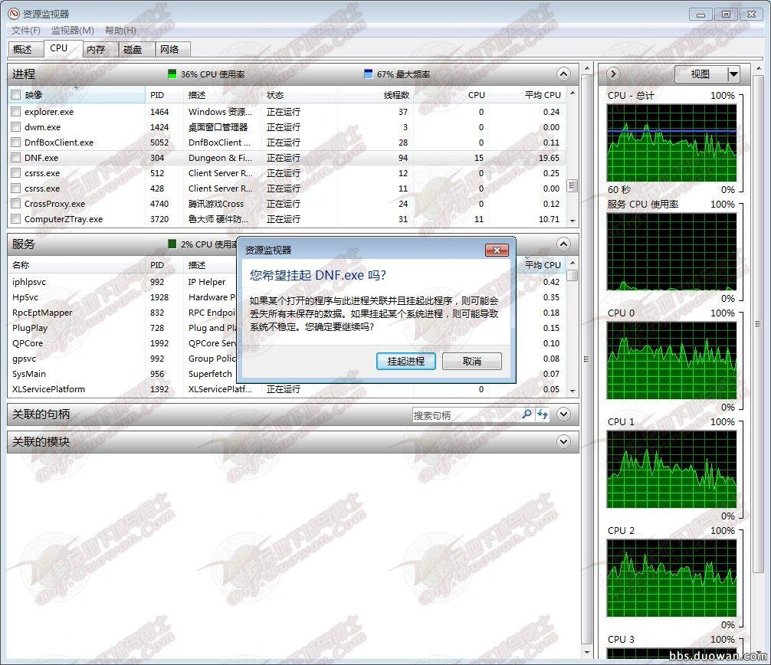The width and height of the screenshot is (771, 665).
Task: Click the green CPU usage indicator in processes header
Action: tap(172, 74)
